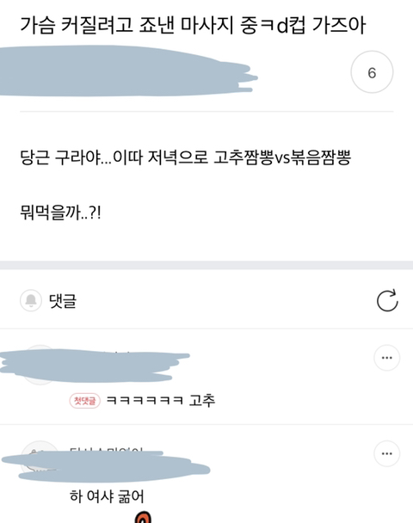Tap the comment count circle showing 6
The height and width of the screenshot is (523, 413).
(x=372, y=71)
